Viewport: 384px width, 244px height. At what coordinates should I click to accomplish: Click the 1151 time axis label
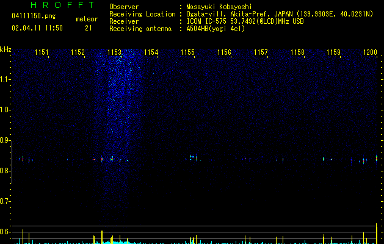[x=42, y=52]
